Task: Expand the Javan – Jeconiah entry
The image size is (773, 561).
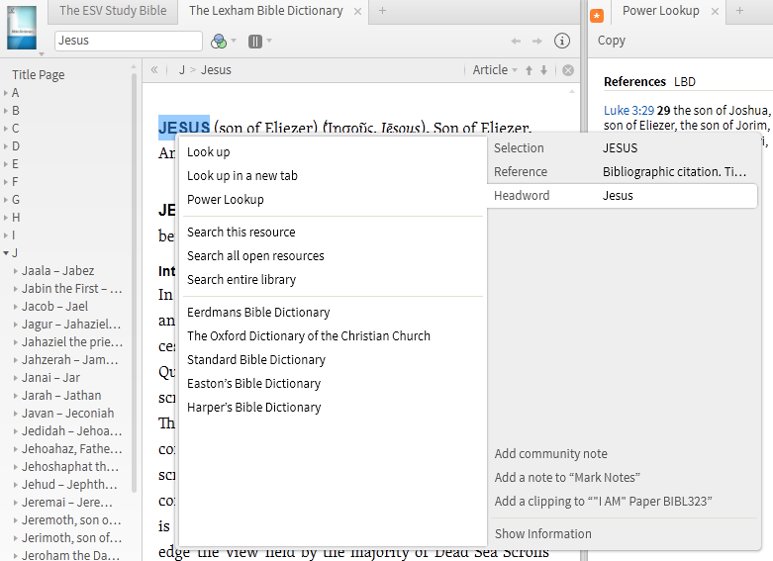Action: pos(16,414)
